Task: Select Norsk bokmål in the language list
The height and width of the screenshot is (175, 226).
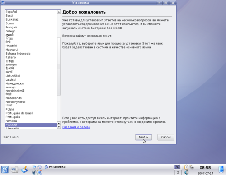Action: pos(31,91)
